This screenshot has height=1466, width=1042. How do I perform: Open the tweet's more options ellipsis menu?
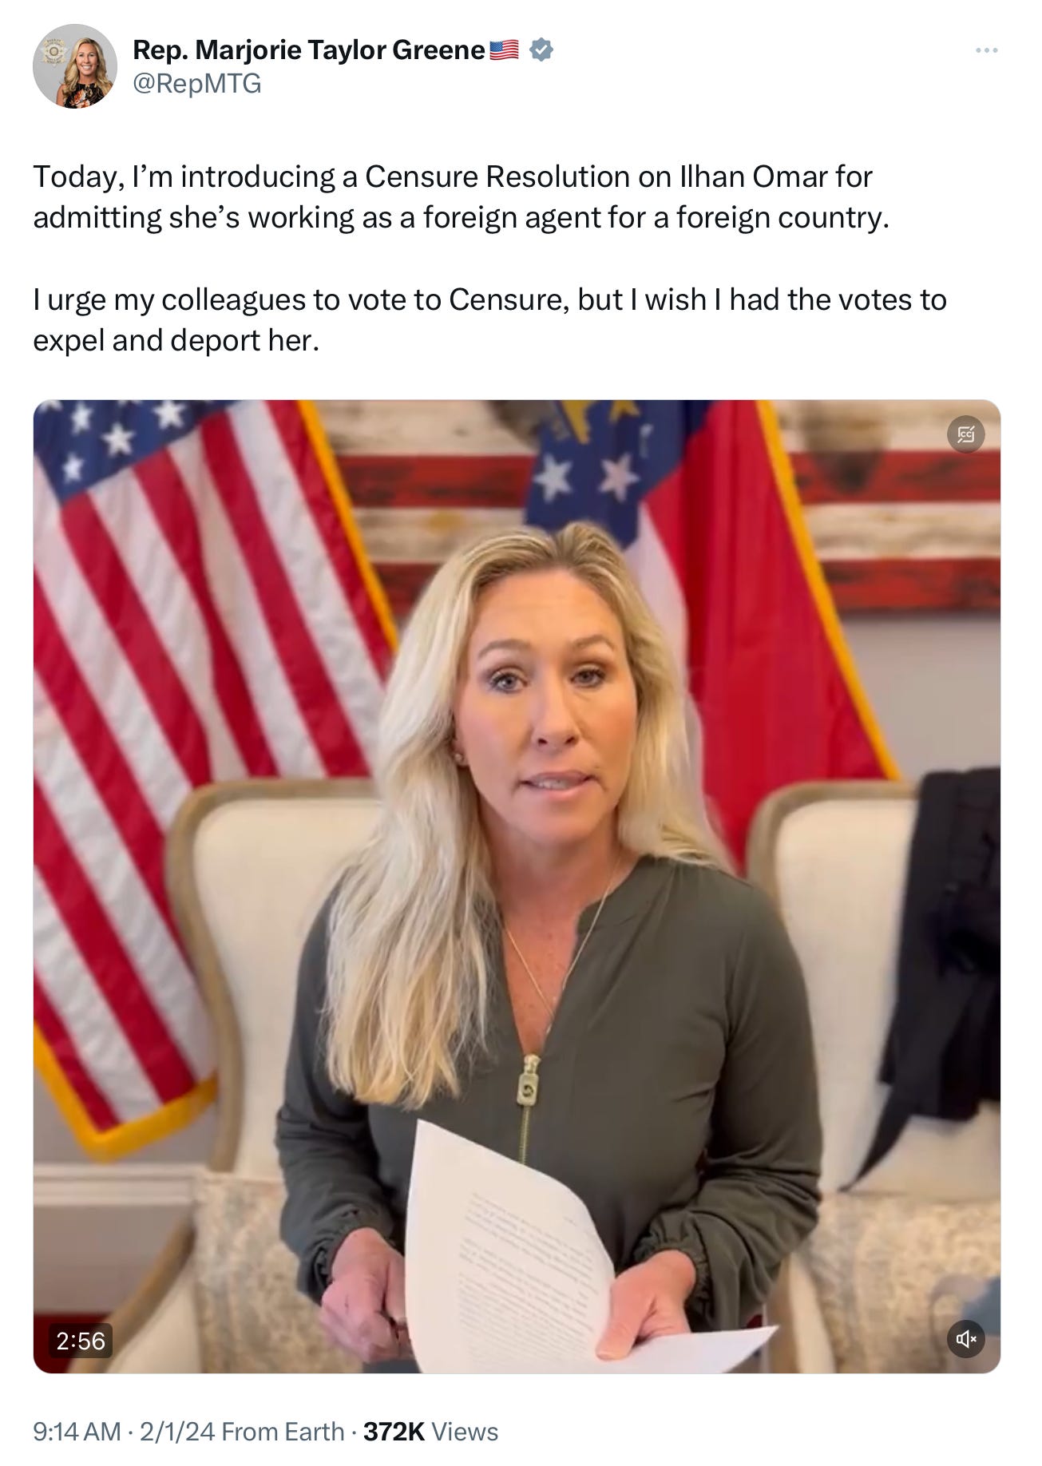click(x=986, y=50)
